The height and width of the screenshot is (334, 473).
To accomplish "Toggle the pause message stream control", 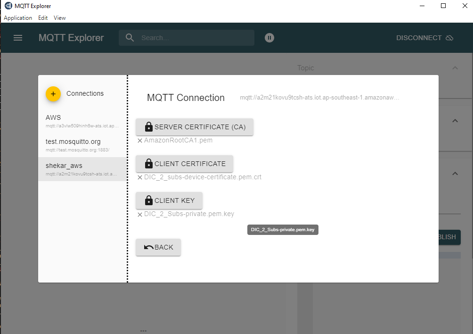I will (269, 37).
